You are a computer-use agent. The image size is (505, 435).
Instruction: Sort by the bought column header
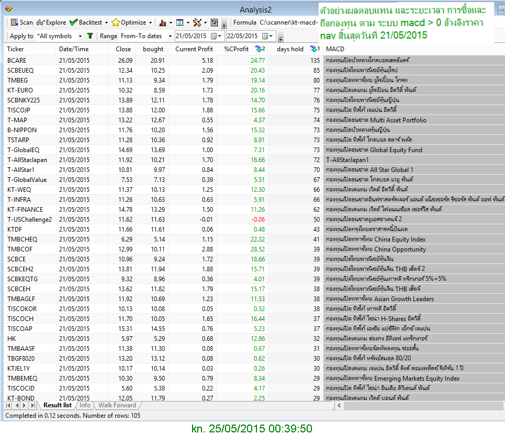coord(151,49)
